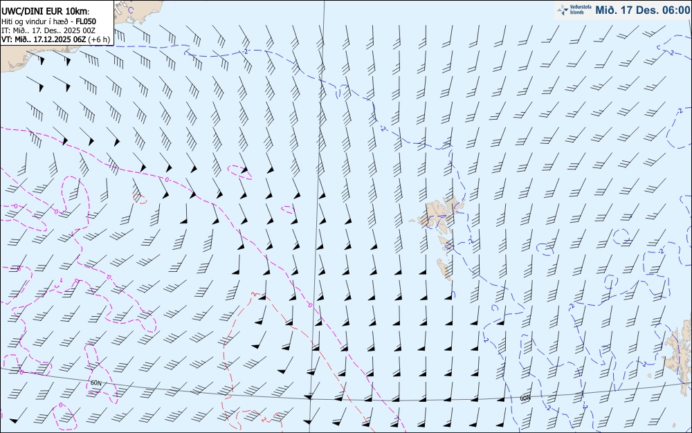The image size is (692, 433).
Task: Click the "UWC/DINI EUR 10km" chart title
Action: coord(45,12)
